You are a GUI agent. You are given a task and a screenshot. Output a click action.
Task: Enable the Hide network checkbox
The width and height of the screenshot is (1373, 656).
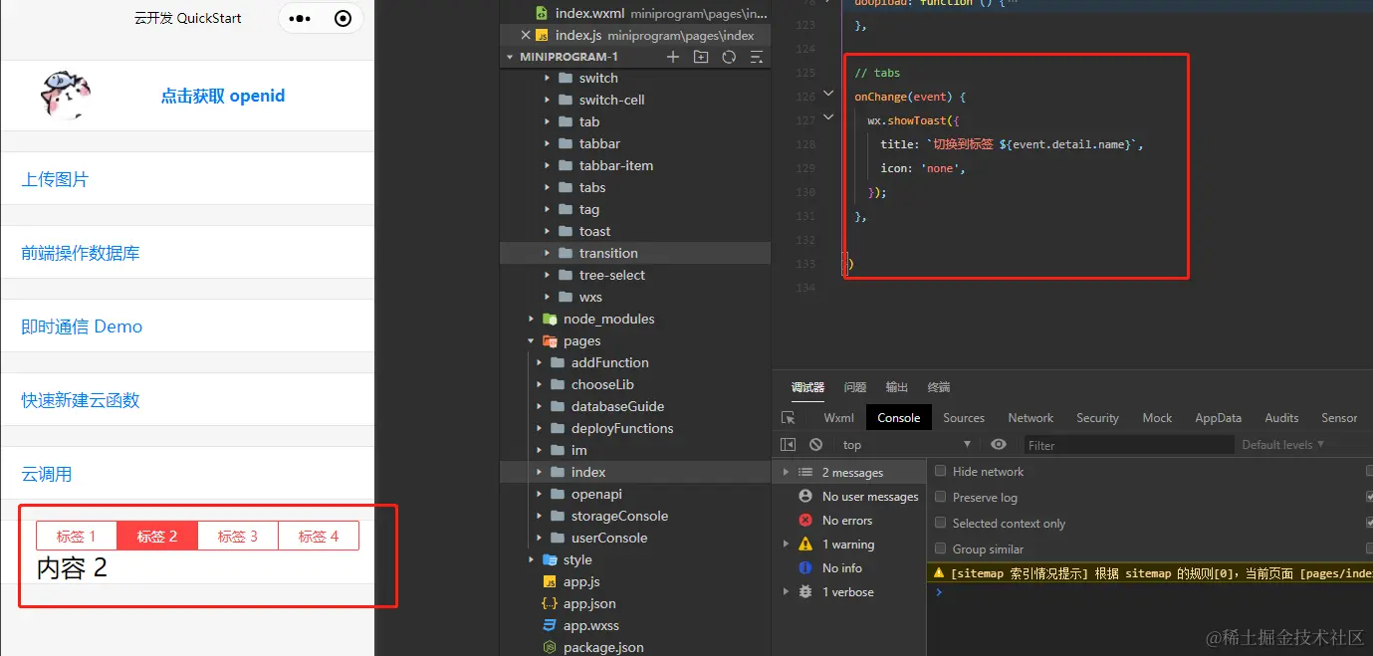click(x=940, y=472)
